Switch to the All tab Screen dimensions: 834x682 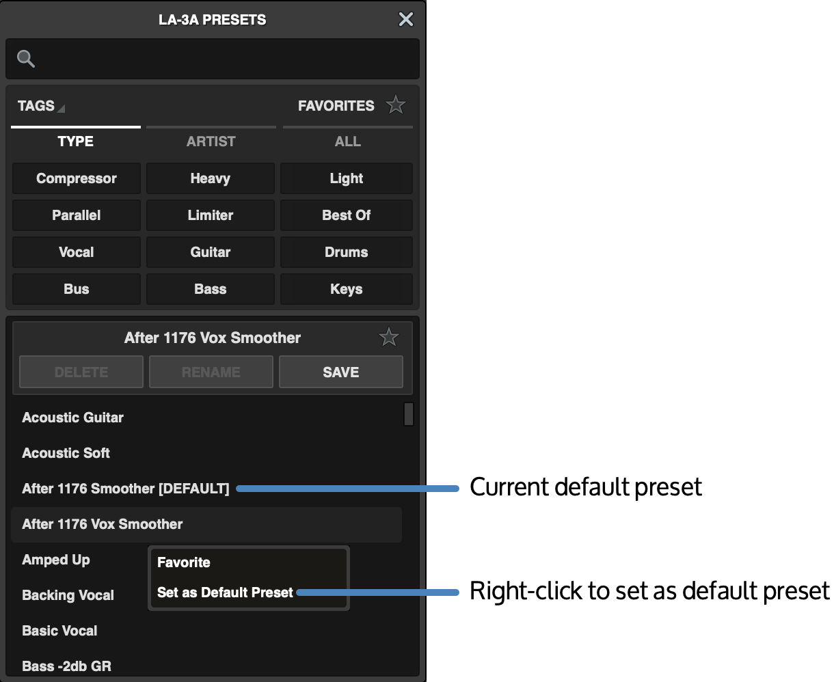point(347,141)
